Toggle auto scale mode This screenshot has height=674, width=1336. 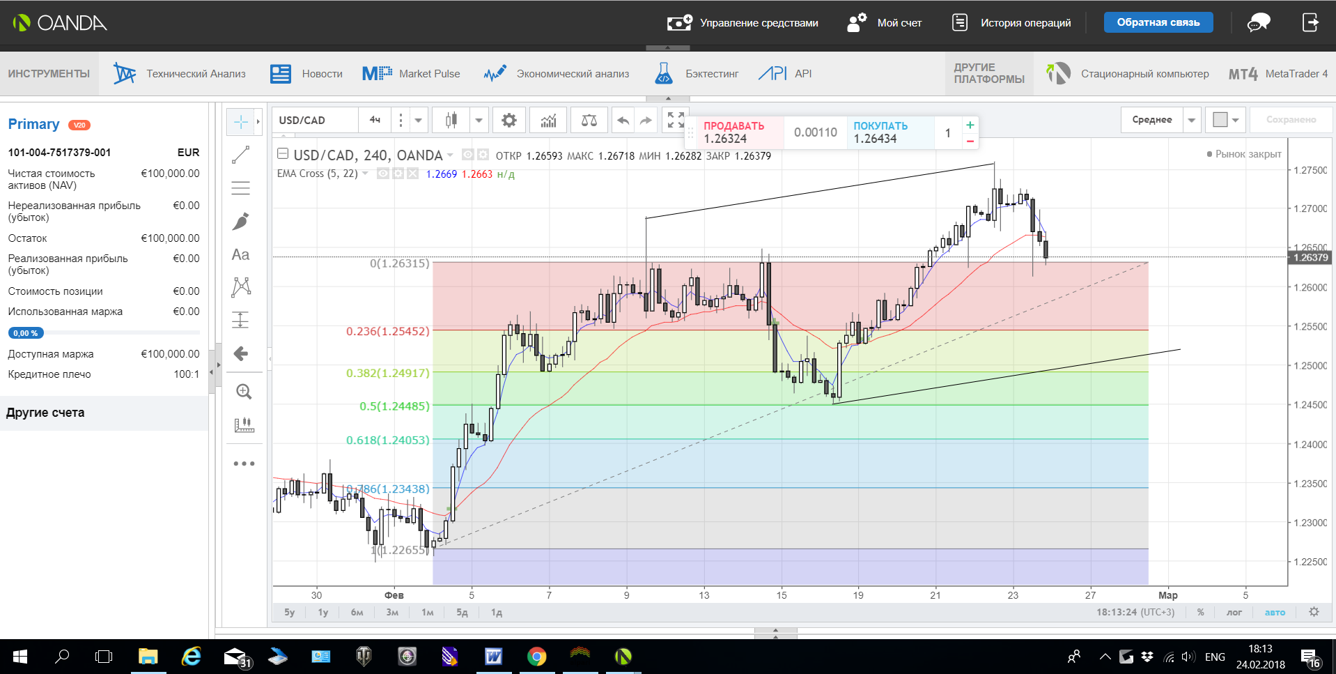click(x=1275, y=612)
